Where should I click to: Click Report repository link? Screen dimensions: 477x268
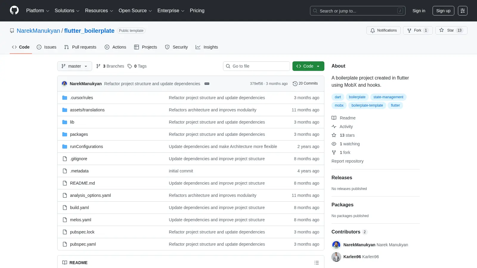pos(347,161)
